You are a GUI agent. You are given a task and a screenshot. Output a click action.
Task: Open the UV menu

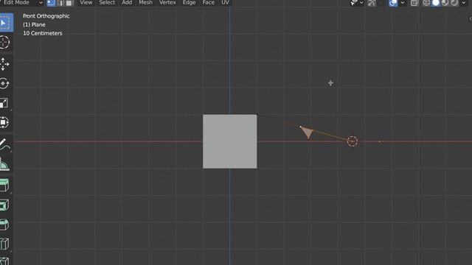pos(225,3)
